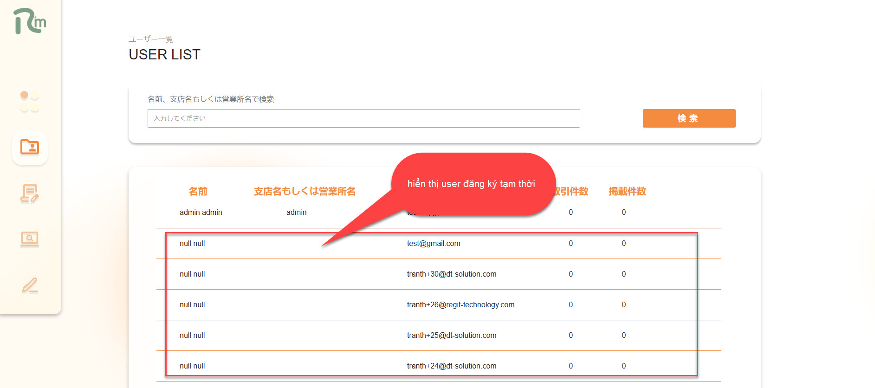This screenshot has height=388, width=875.
Task: Open the tranth+24@dt-solution.com user row
Action: 451,366
